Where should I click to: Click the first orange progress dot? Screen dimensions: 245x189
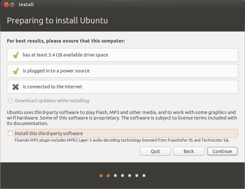[x=101, y=176]
